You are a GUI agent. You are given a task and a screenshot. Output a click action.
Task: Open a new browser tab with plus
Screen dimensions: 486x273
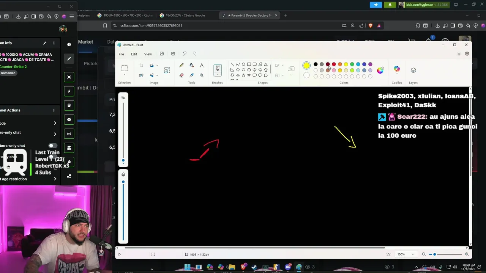click(x=286, y=16)
